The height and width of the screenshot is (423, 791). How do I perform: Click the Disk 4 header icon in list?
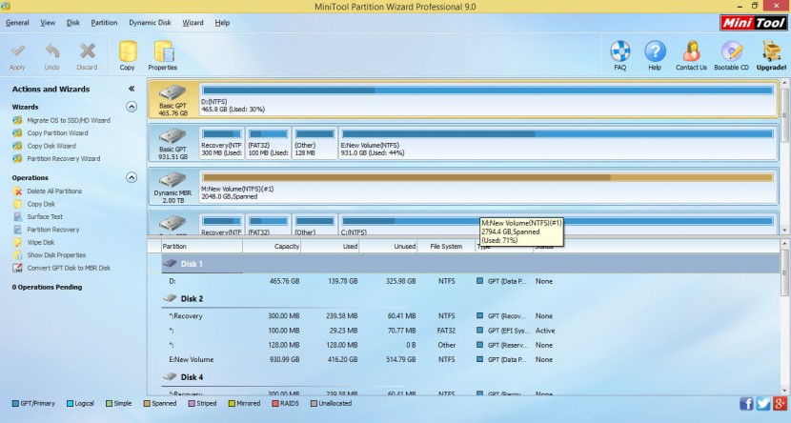click(170, 376)
